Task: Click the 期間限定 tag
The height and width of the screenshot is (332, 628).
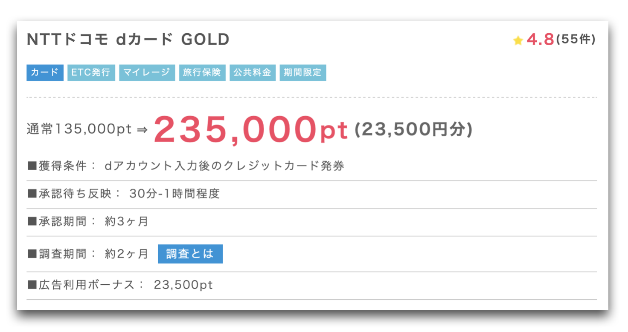Action: pos(303,73)
